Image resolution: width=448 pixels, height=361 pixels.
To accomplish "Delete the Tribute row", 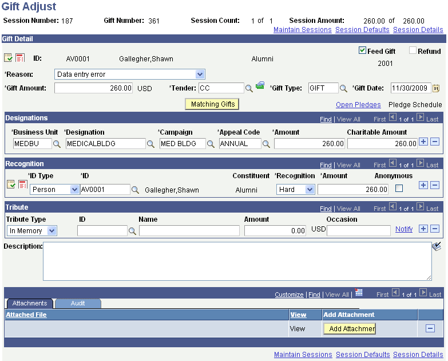I will coord(435,229).
